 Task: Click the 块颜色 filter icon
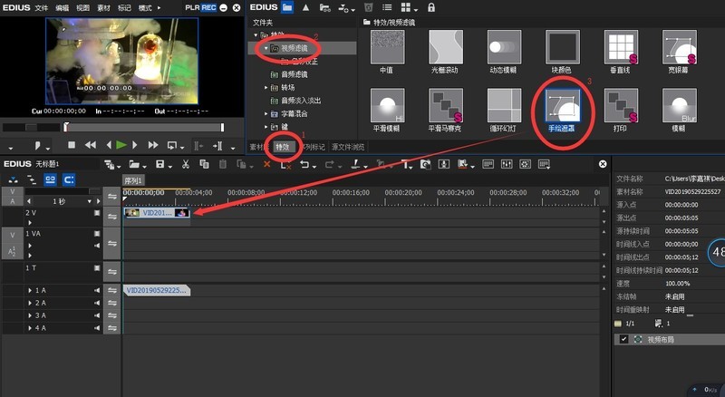(562, 47)
